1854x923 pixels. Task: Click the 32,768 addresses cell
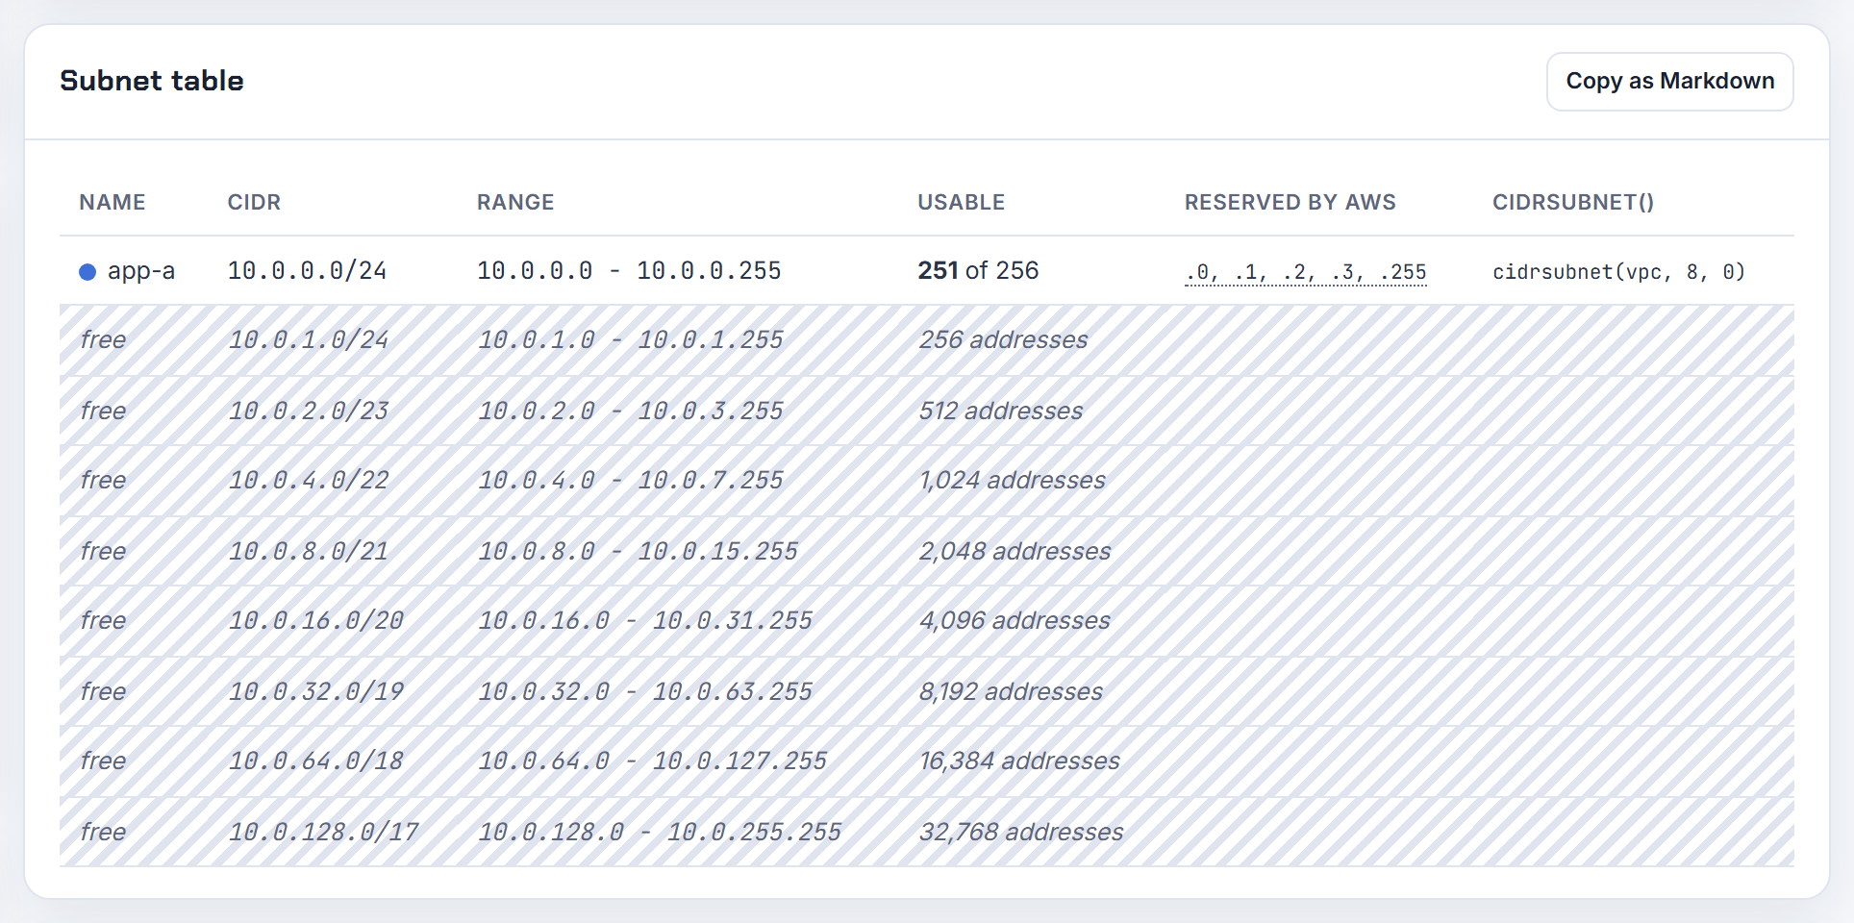[x=1021, y=833]
